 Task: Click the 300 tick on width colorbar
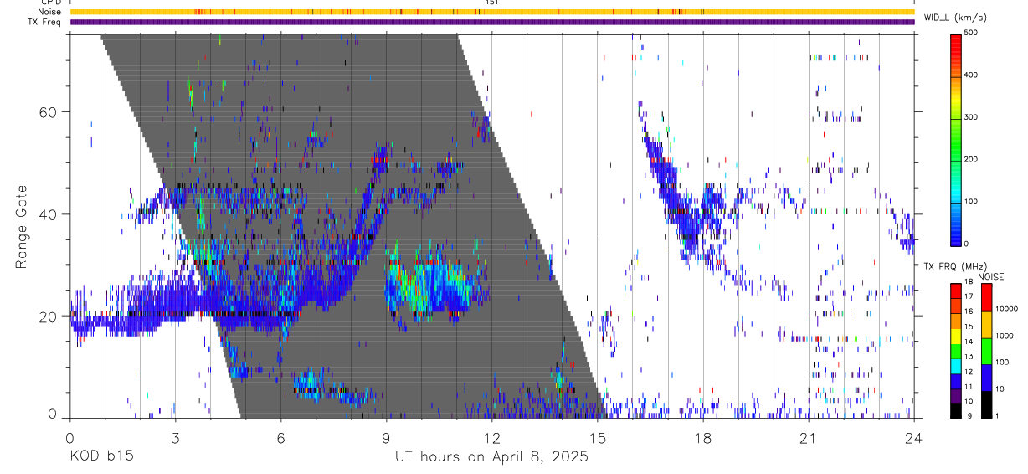point(972,117)
